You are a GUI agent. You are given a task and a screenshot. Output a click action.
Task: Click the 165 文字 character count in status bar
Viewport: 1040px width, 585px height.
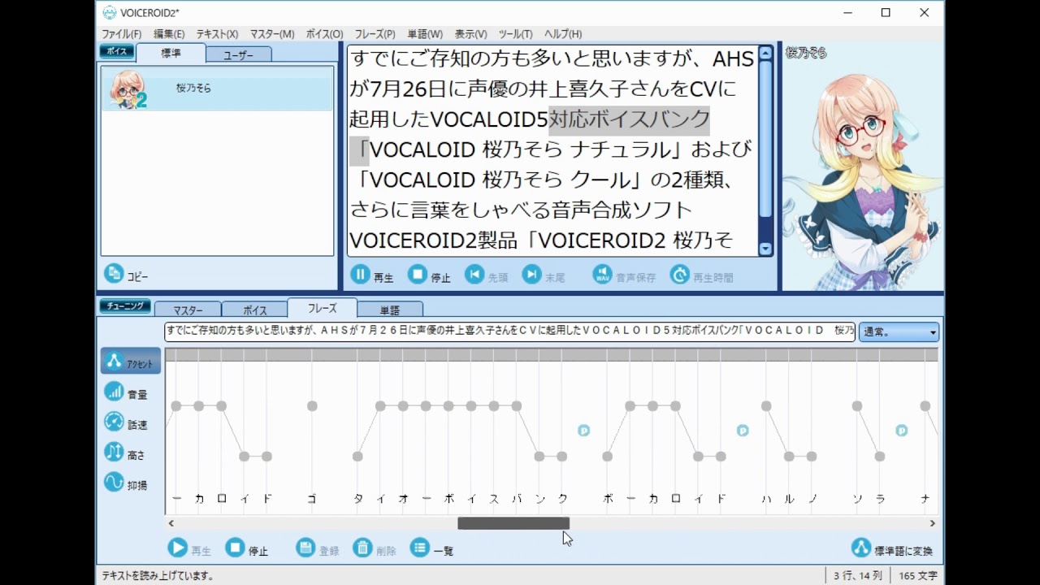point(917,575)
